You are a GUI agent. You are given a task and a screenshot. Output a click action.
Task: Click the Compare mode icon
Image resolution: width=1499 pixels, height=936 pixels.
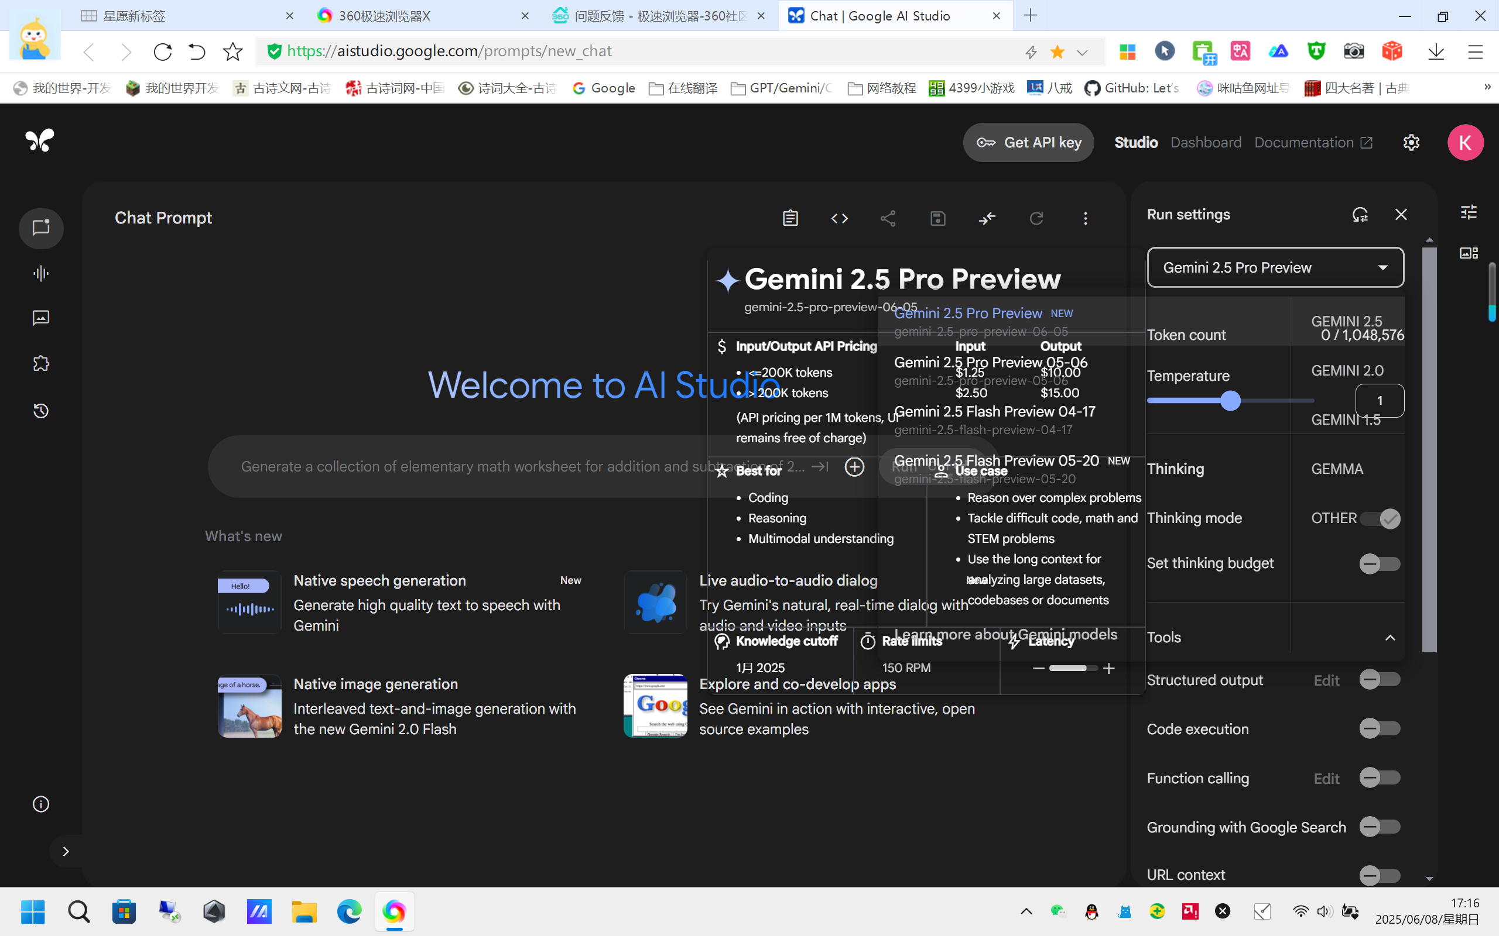click(987, 218)
